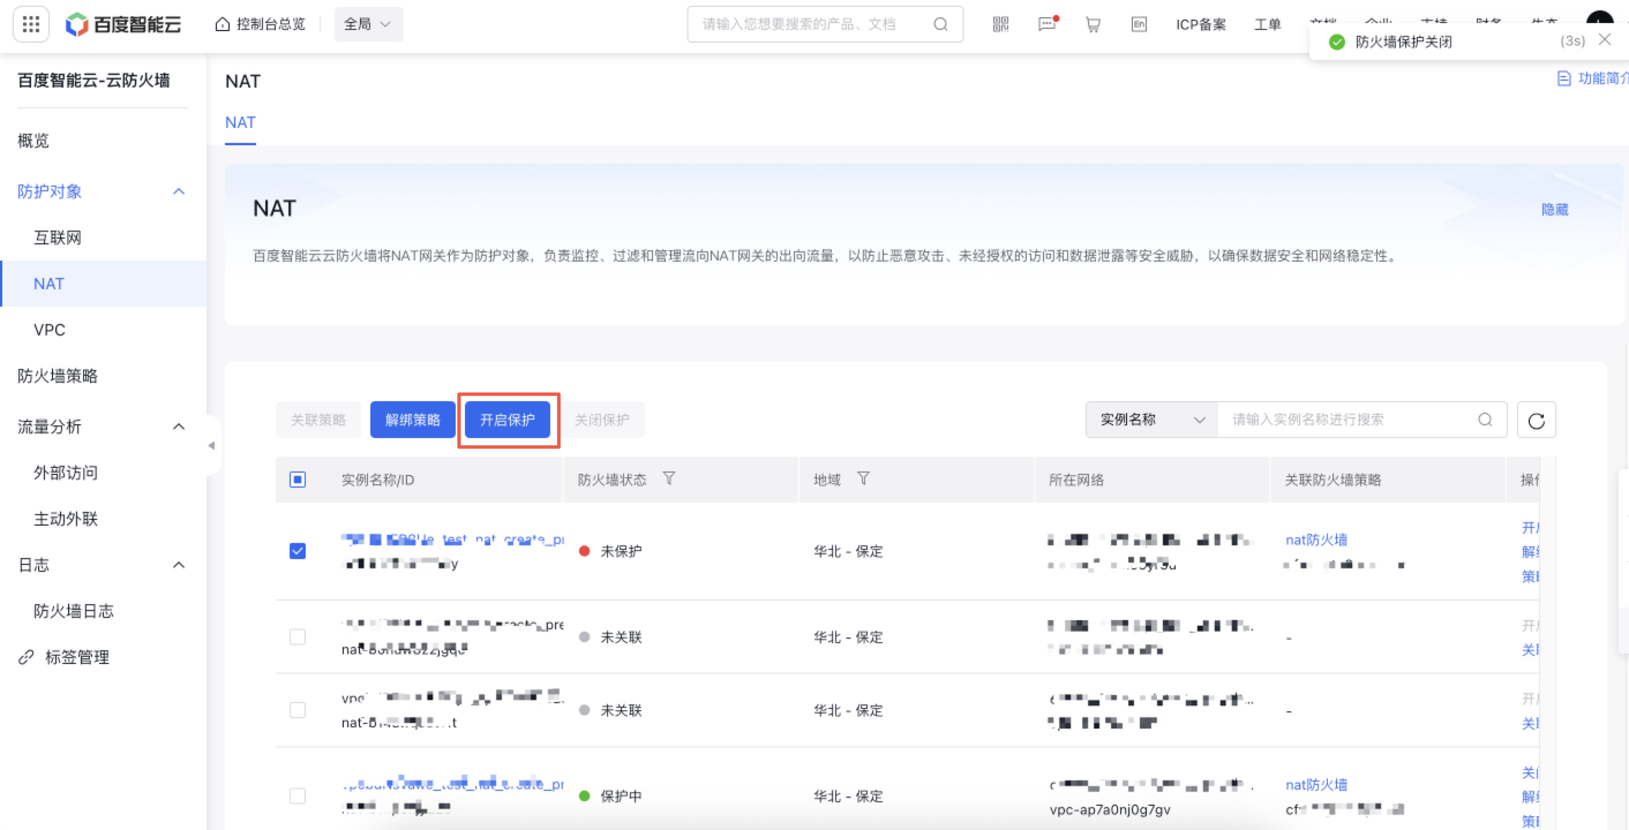
Task: Open the app grid launcher icon
Action: (x=31, y=25)
